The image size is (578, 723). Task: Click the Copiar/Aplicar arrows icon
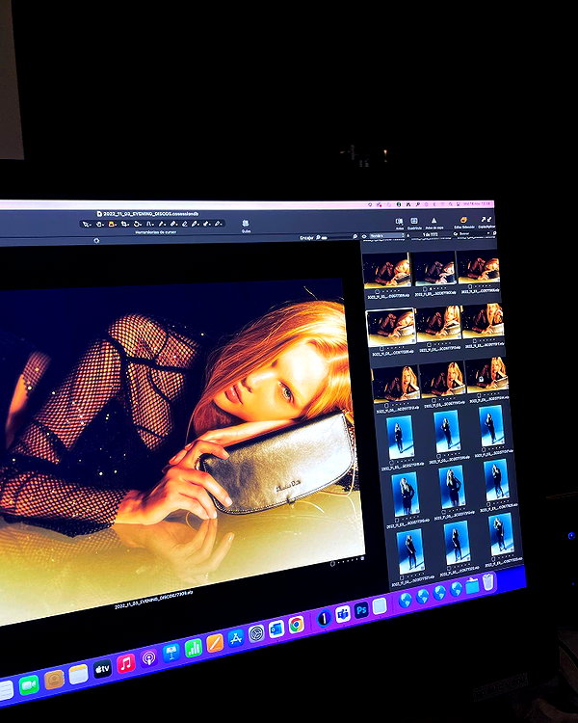point(486,220)
